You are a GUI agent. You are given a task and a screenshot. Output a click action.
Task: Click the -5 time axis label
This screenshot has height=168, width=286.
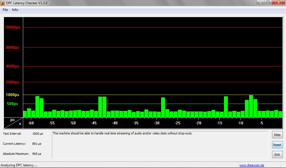click(261, 123)
